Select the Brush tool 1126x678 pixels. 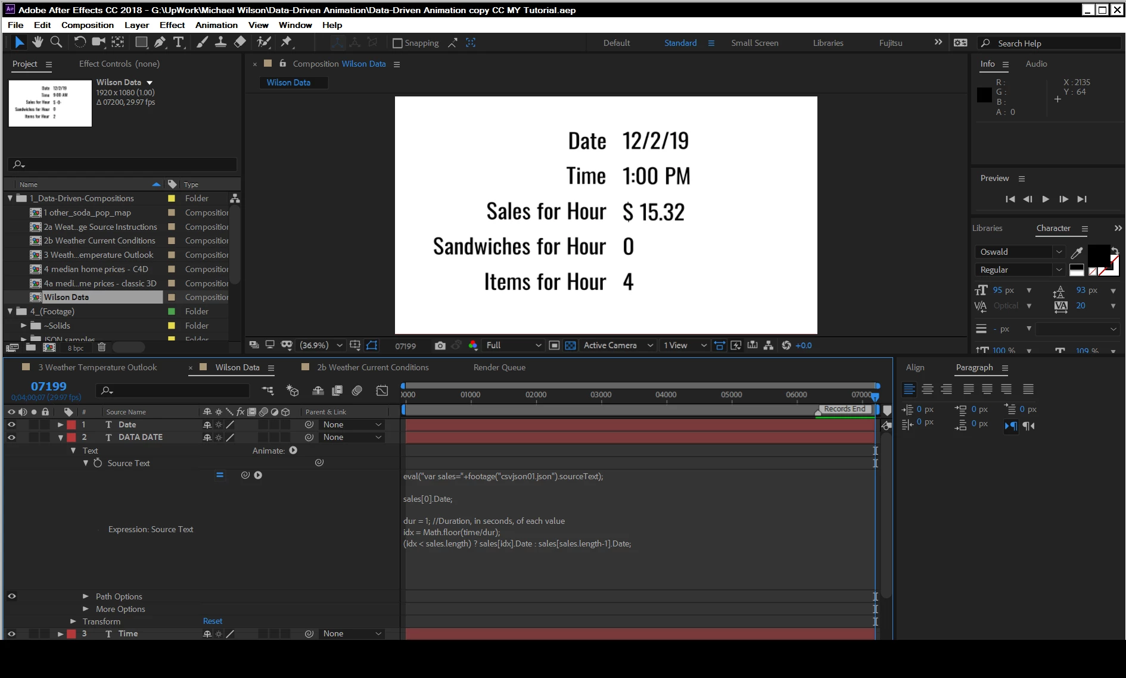[x=203, y=42]
